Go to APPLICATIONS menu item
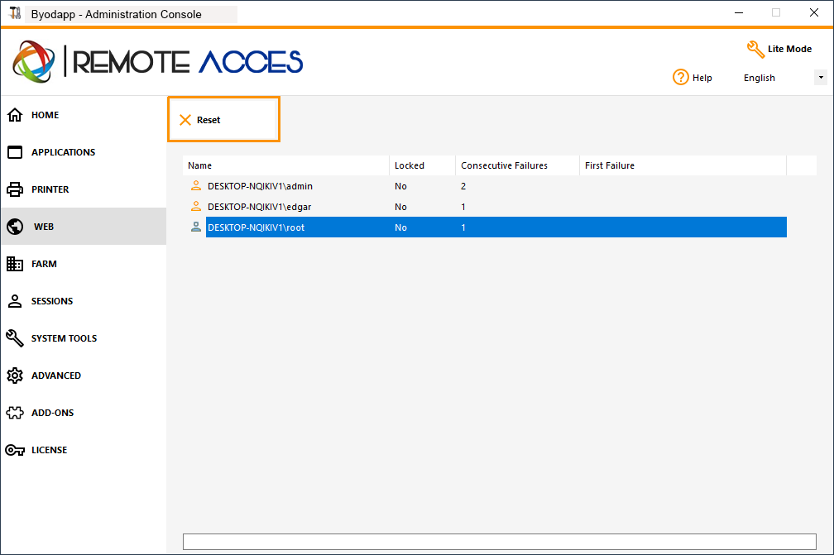 coord(84,152)
